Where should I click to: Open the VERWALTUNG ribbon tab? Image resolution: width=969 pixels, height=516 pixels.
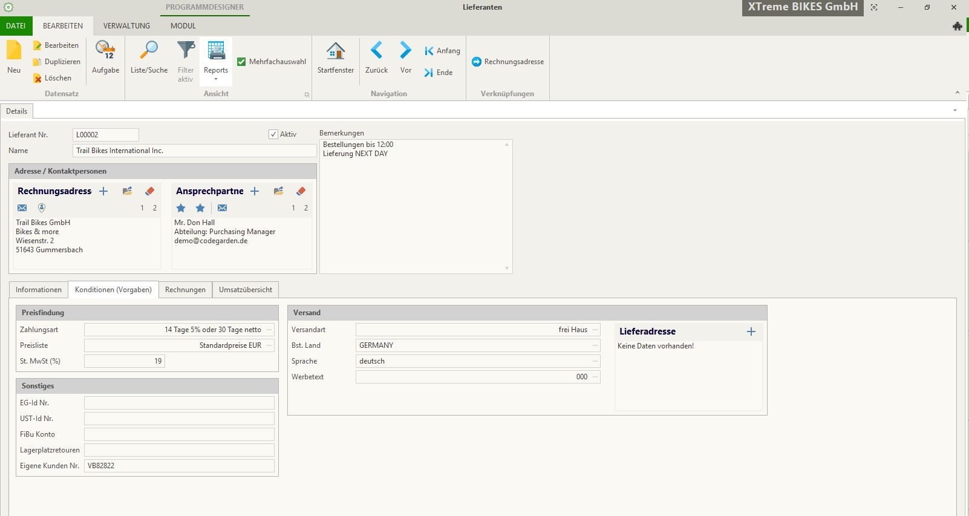[126, 26]
